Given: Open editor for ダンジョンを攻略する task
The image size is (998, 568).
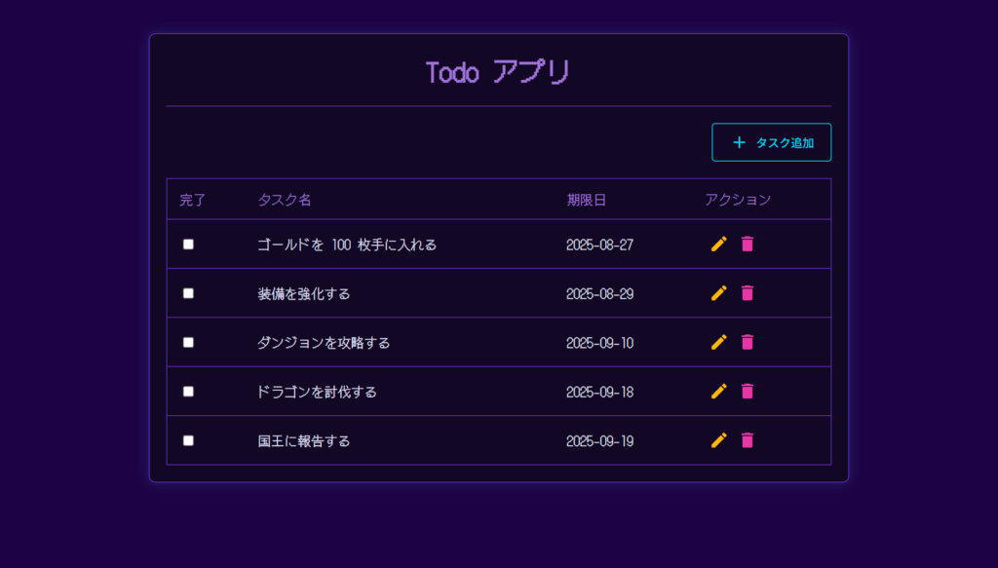Looking at the screenshot, I should [719, 342].
